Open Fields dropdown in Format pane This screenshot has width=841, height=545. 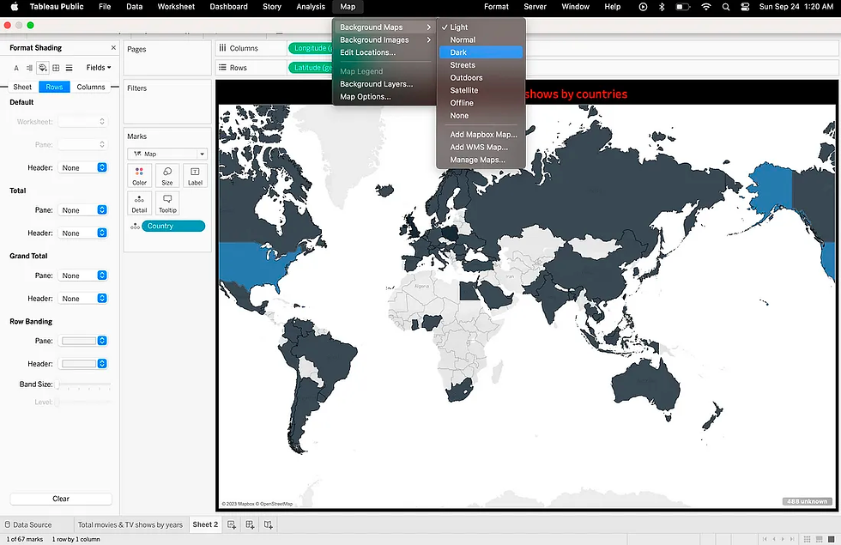tap(99, 68)
